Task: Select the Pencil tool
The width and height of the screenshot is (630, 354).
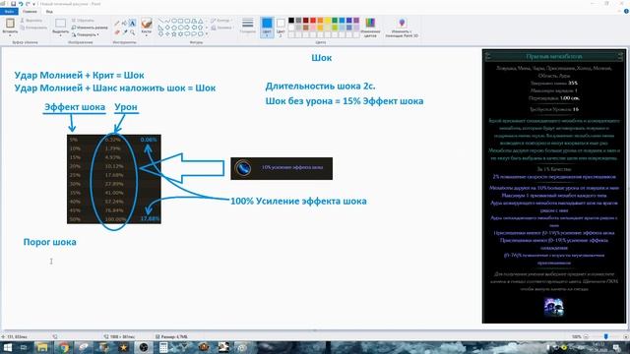Action: [117, 24]
